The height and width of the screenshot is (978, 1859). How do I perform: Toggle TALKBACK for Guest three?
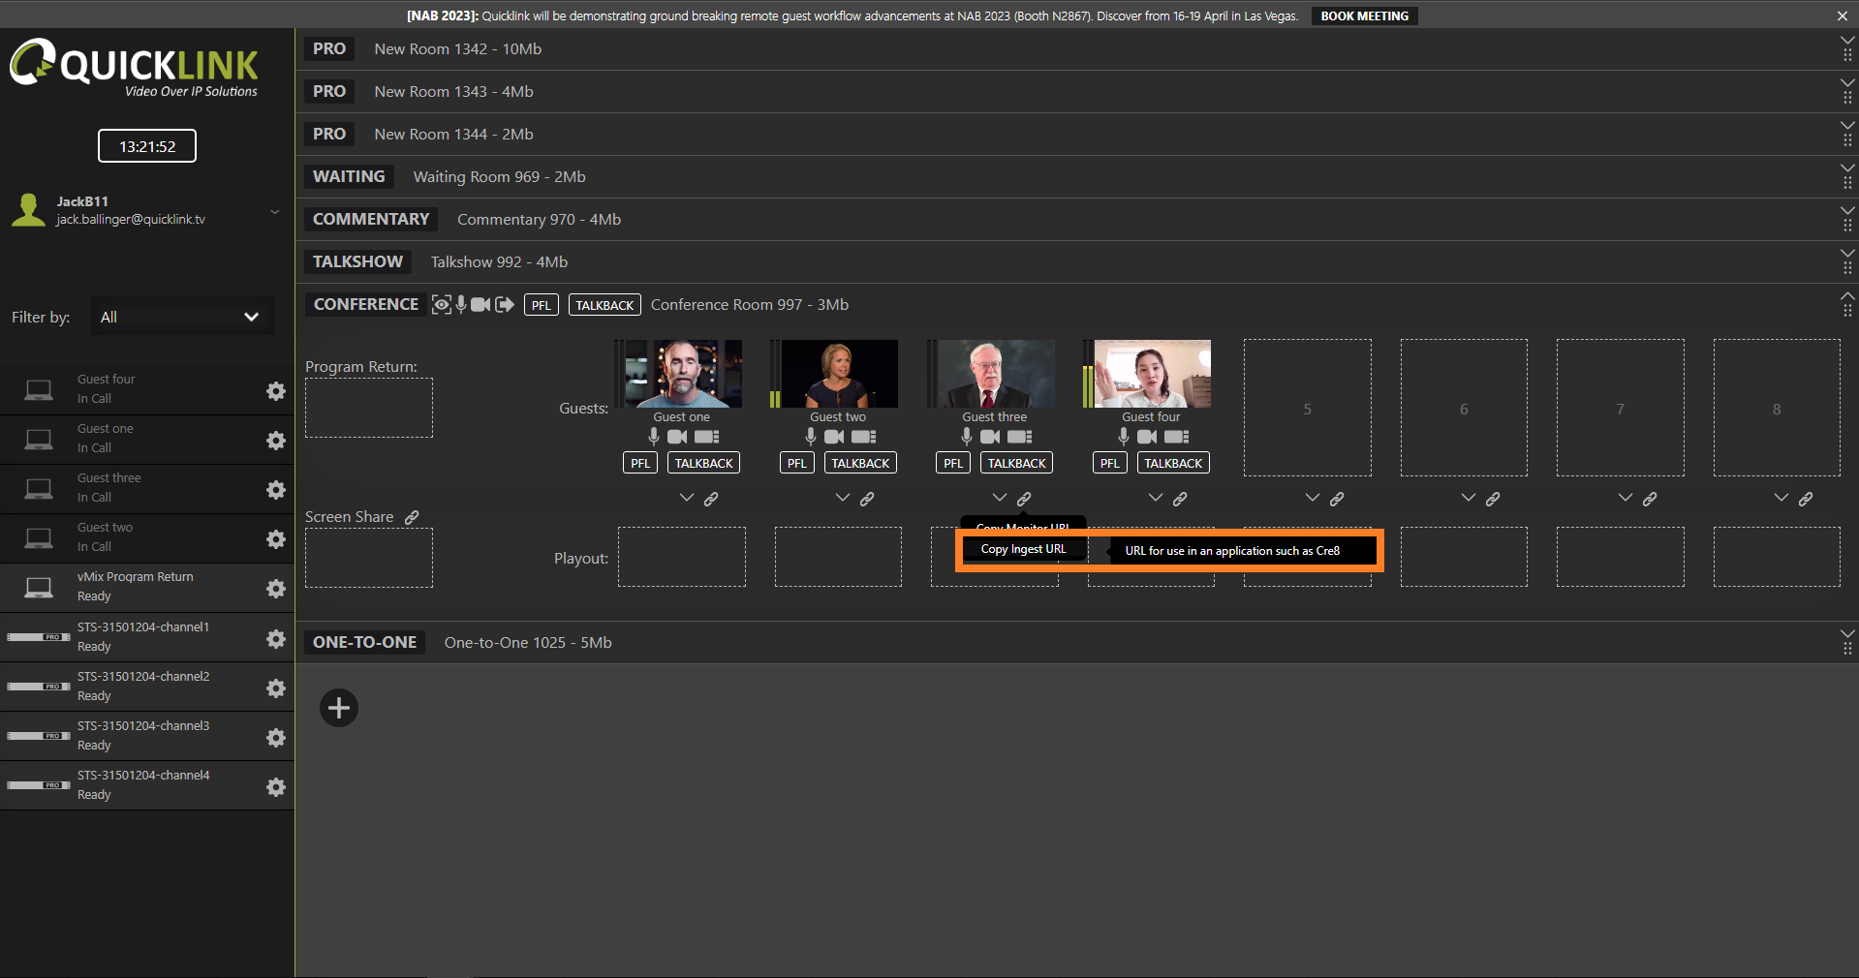[1017, 463]
